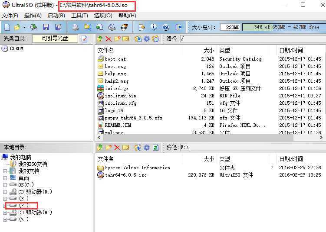This screenshot has width=326, height=232.
Task: Expand the (E:) drive node
Action: click(x=5, y=199)
